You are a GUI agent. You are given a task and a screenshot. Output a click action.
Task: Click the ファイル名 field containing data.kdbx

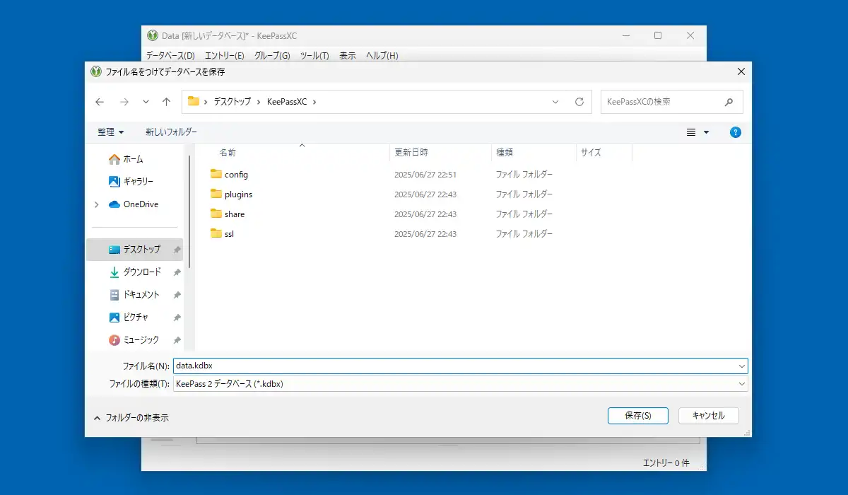454,366
